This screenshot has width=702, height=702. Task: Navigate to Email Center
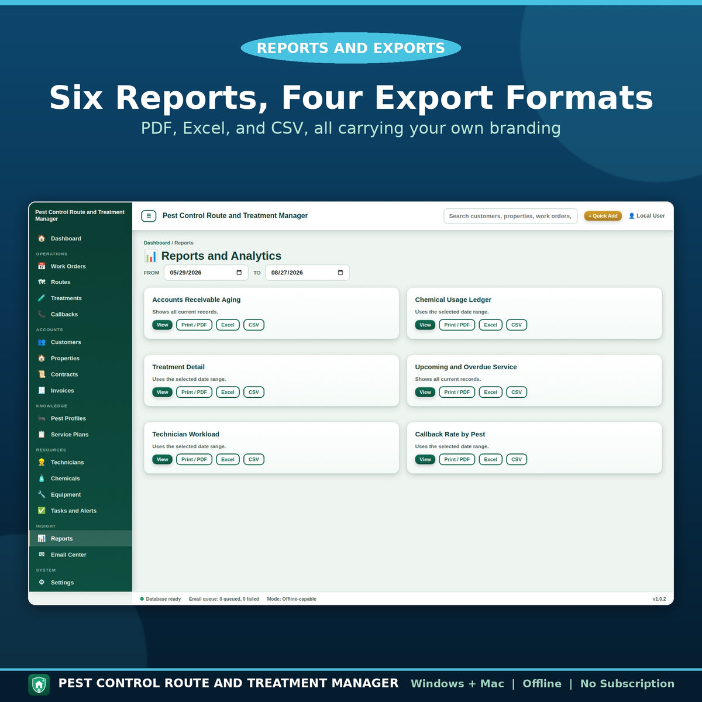pyautogui.click(x=81, y=555)
